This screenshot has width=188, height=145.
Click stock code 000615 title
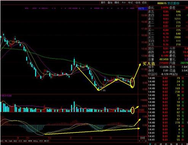[x=162, y=3]
